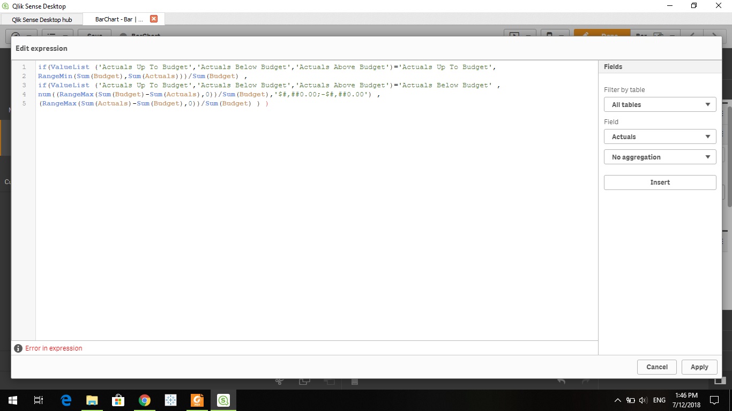Viewport: 732px width, 411px height.
Task: Open the Filter by table dropdown
Action: tap(660, 105)
